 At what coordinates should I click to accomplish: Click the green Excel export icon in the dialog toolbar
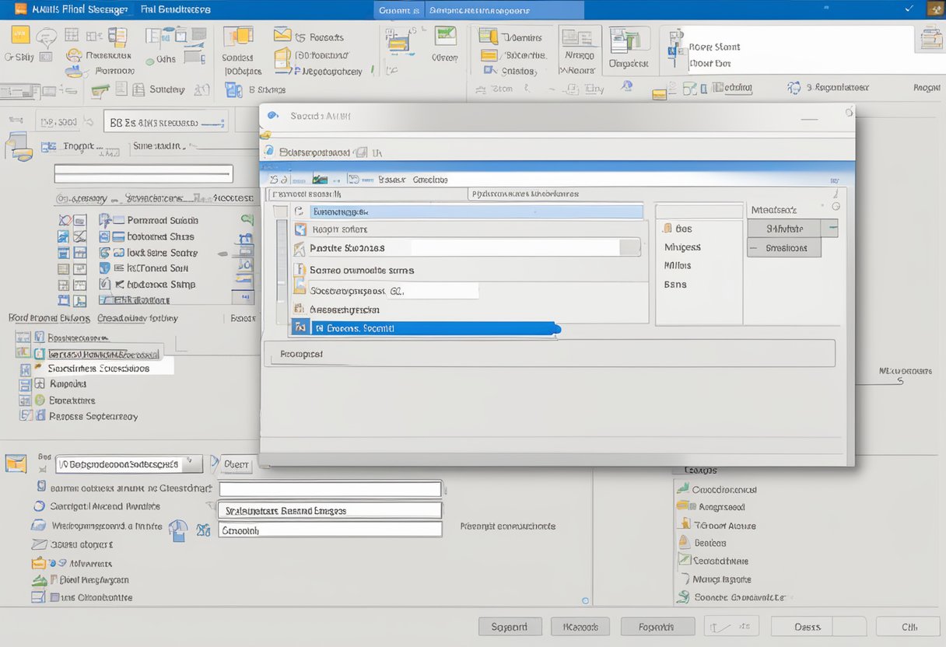point(319,178)
